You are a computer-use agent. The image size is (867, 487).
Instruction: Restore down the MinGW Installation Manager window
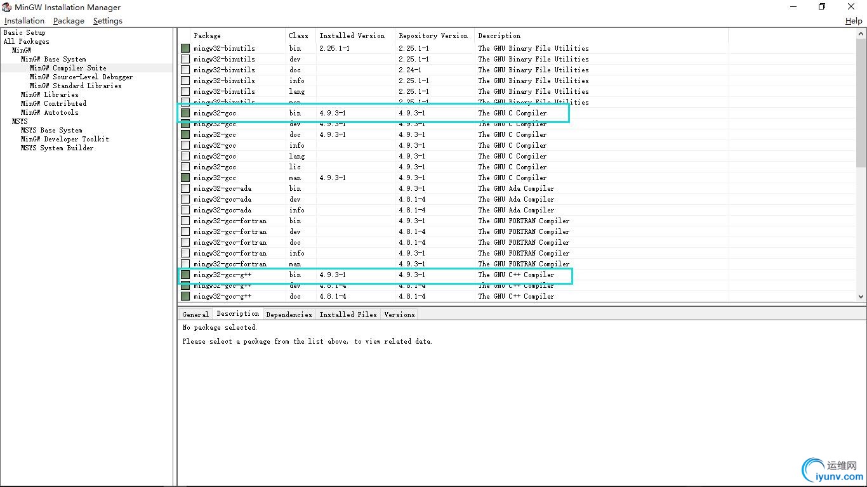[x=822, y=7]
